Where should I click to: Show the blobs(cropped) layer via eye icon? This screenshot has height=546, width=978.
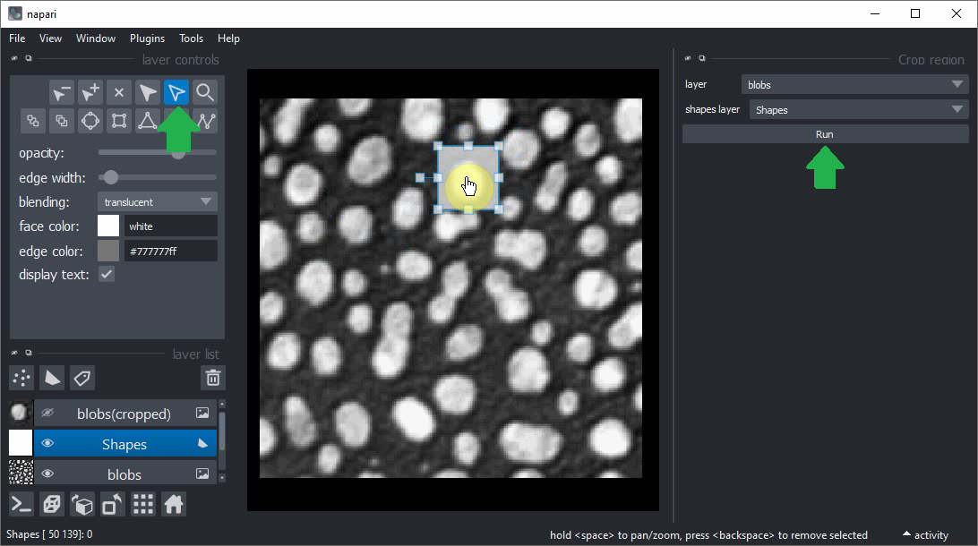tap(48, 414)
